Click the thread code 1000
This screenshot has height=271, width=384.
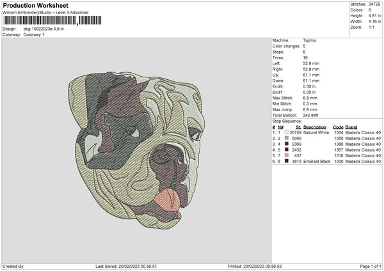coord(339,162)
